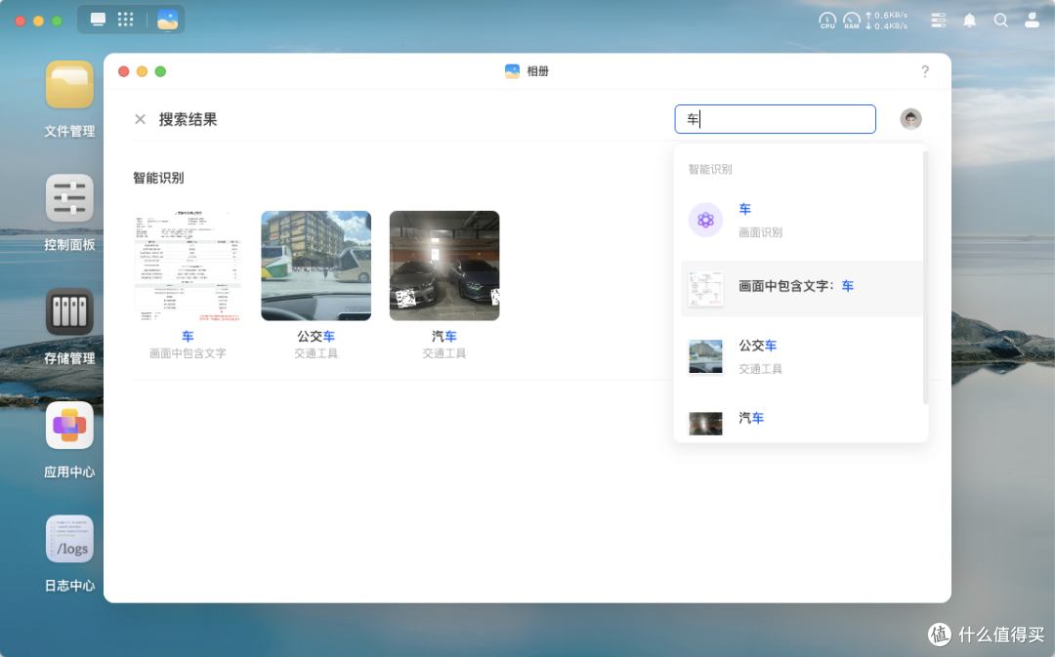Click the search field containing 车
The height and width of the screenshot is (657, 1055).
point(775,119)
